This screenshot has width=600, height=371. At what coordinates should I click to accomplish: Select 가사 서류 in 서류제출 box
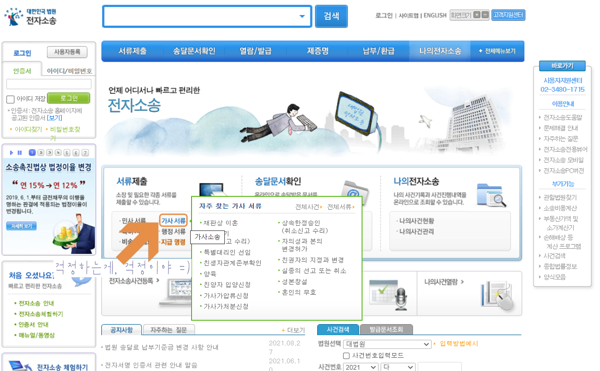(x=174, y=221)
